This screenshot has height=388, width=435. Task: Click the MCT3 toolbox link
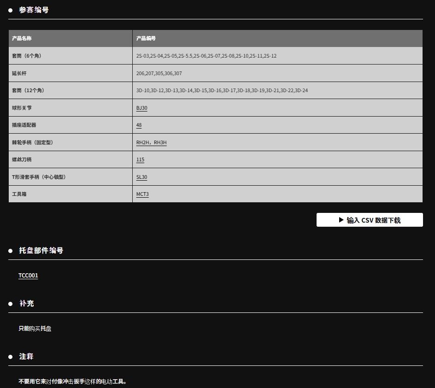[142, 194]
